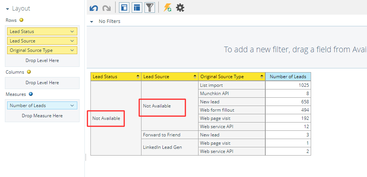Collapse the Layout panel arrow
This screenshot has width=367, height=177.
(x=8, y=9)
